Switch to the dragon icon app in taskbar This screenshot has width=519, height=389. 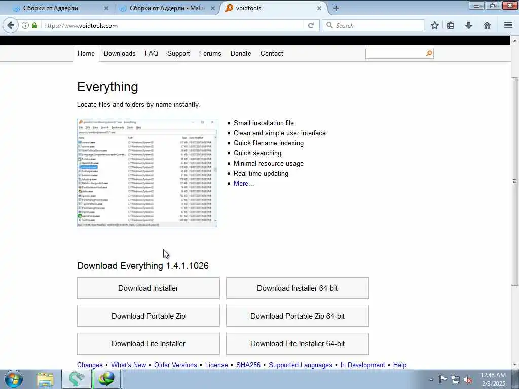76,379
